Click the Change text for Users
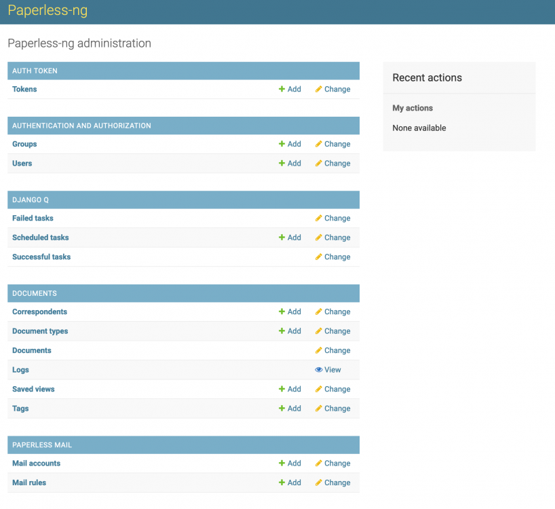Image resolution: width=555 pixels, height=509 pixels. coord(337,163)
